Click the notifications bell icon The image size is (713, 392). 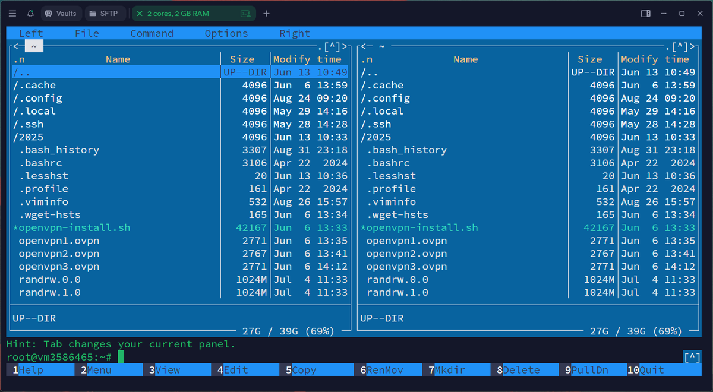(x=30, y=13)
